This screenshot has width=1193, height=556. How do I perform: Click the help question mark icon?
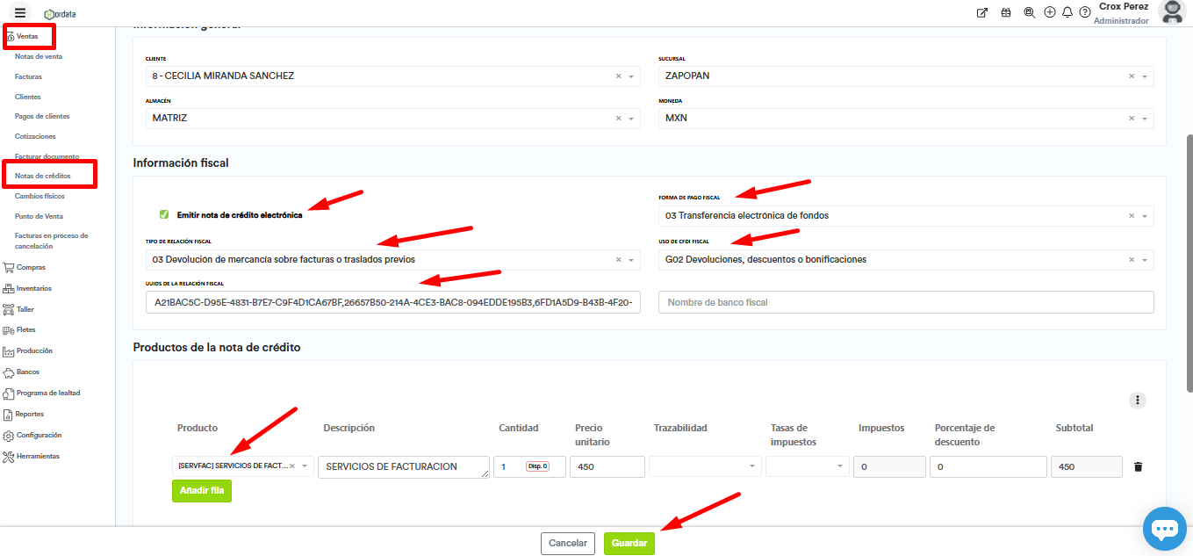click(x=1085, y=12)
